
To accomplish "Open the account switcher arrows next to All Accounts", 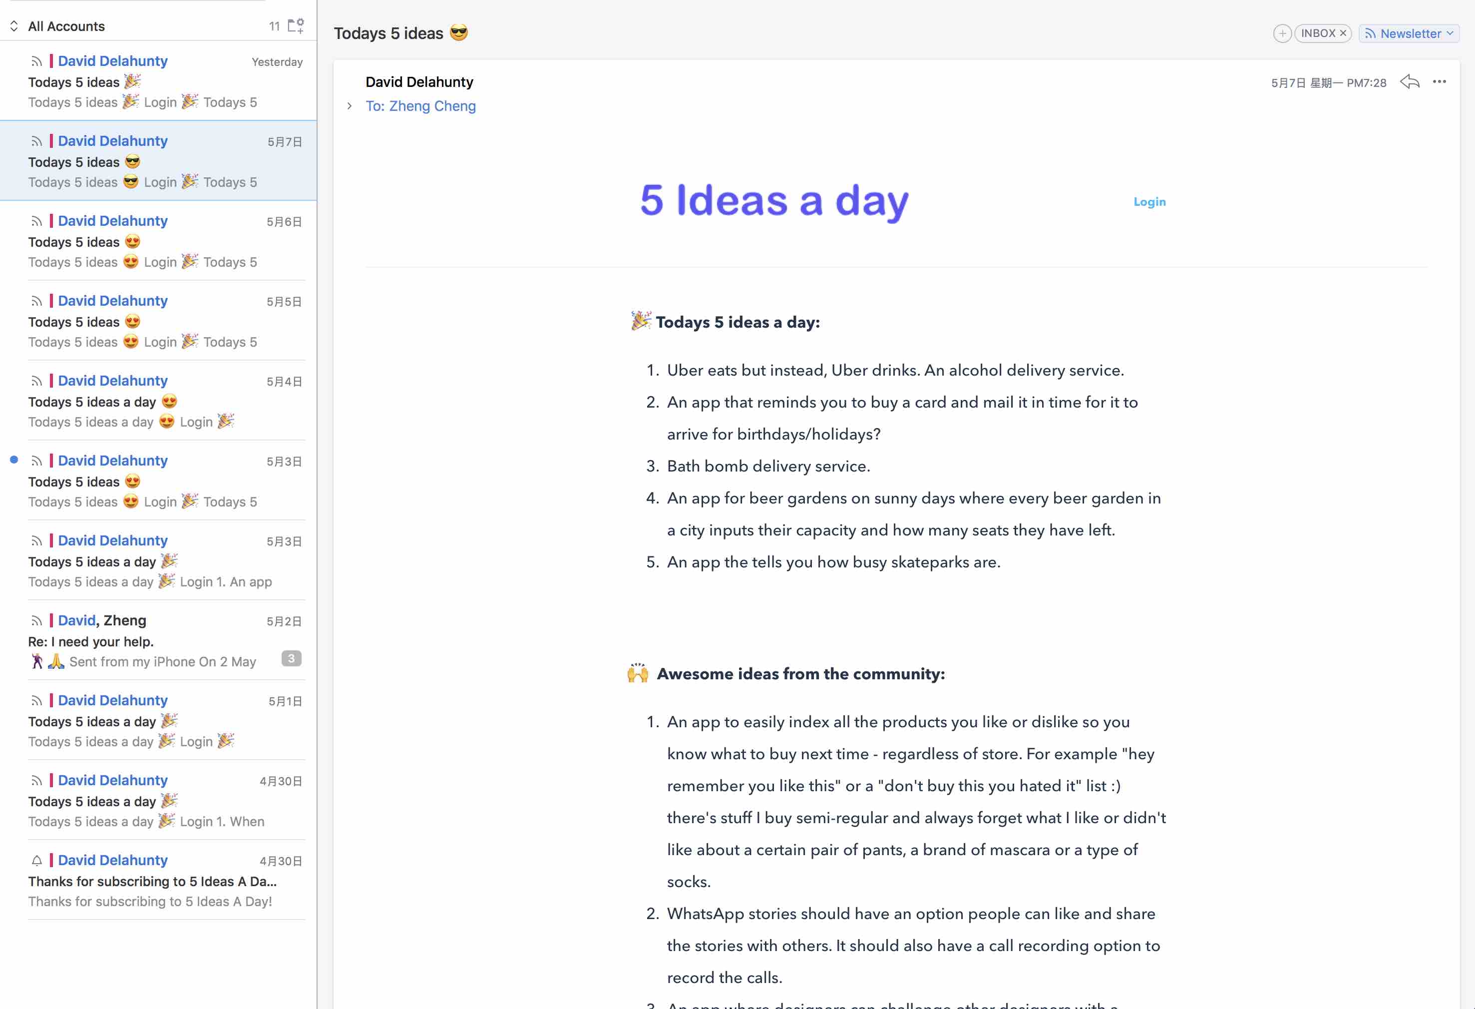I will pyautogui.click(x=14, y=26).
